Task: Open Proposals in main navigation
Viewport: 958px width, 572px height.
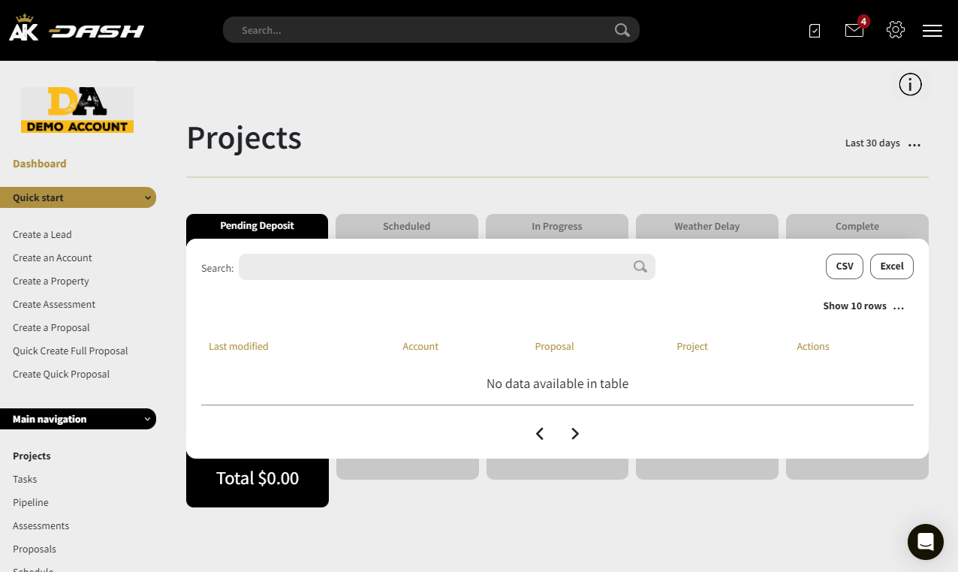Action: point(35,549)
